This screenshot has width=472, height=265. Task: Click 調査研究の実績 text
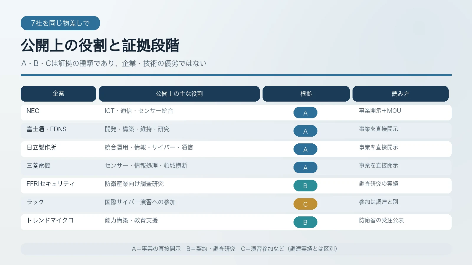pos(378,184)
